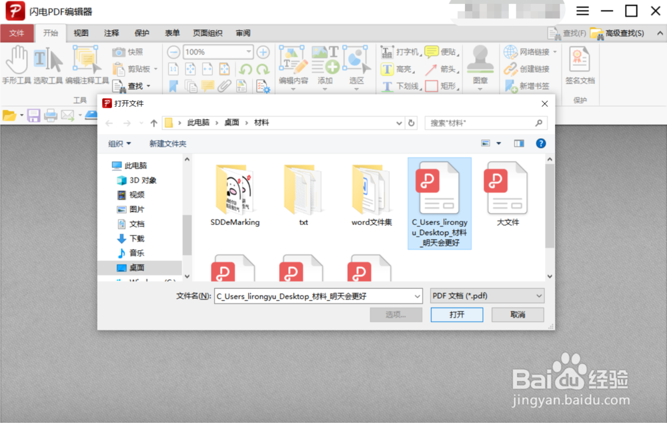Screen dimensions: 667x423
Task: Click the 取消 cancel button
Action: [518, 314]
